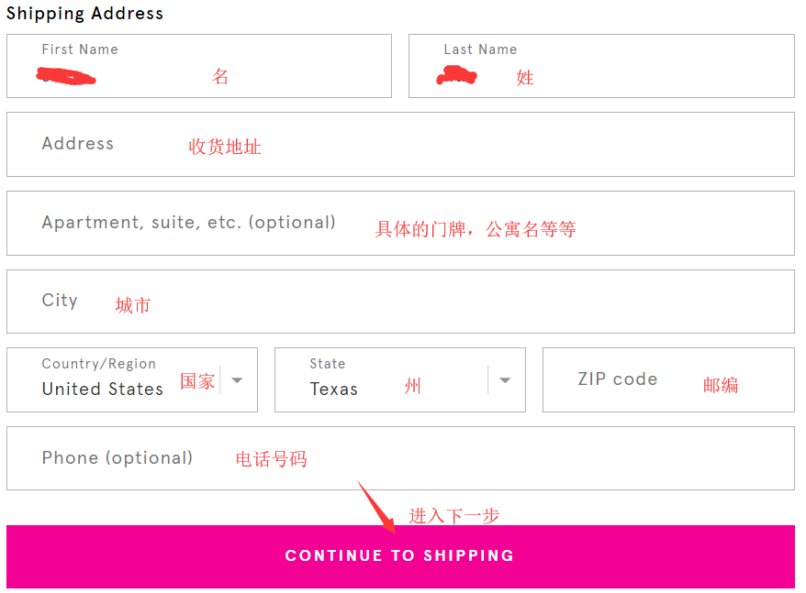Click the red scribble over last name
The height and width of the screenshot is (593, 806).
pyautogui.click(x=457, y=77)
